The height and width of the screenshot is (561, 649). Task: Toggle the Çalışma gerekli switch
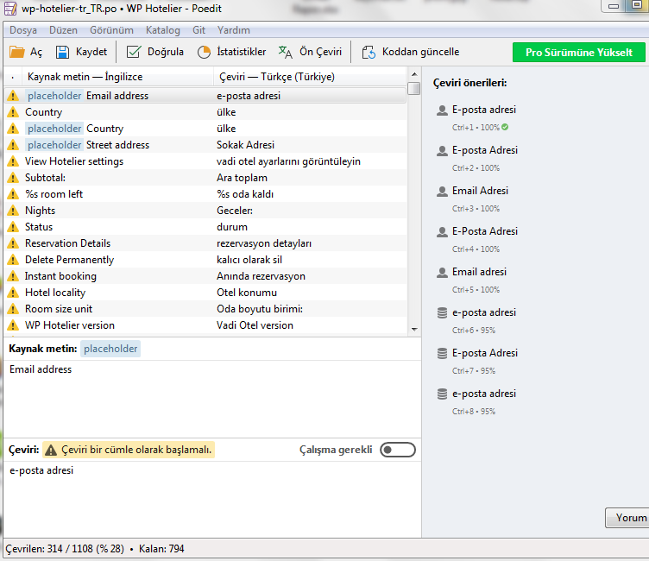[398, 450]
